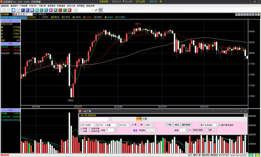Click the green 告 toolbar icon

tap(65, 10)
